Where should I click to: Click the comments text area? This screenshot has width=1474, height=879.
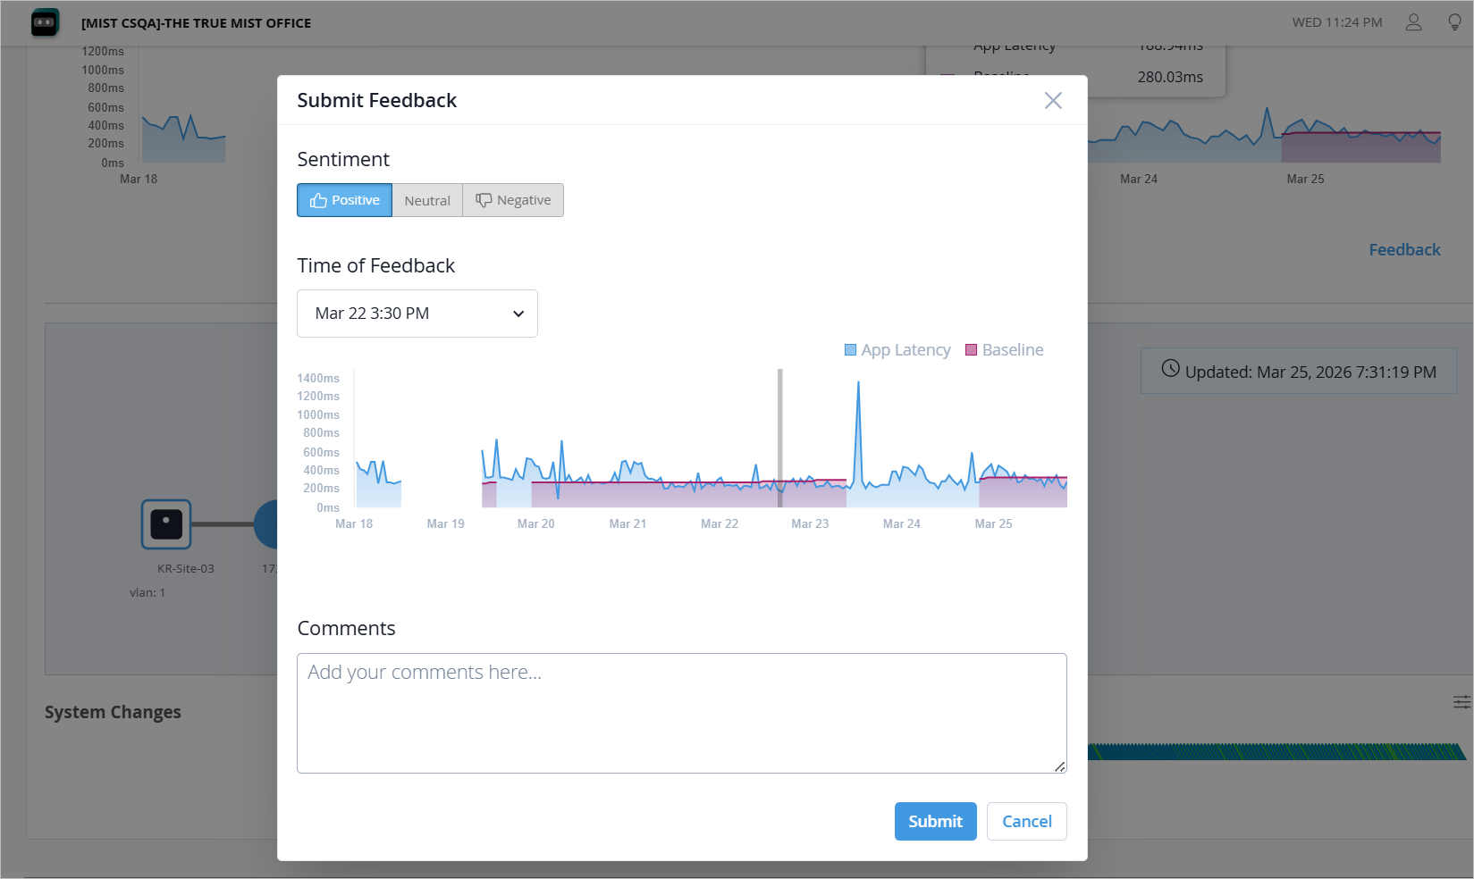[x=682, y=713]
